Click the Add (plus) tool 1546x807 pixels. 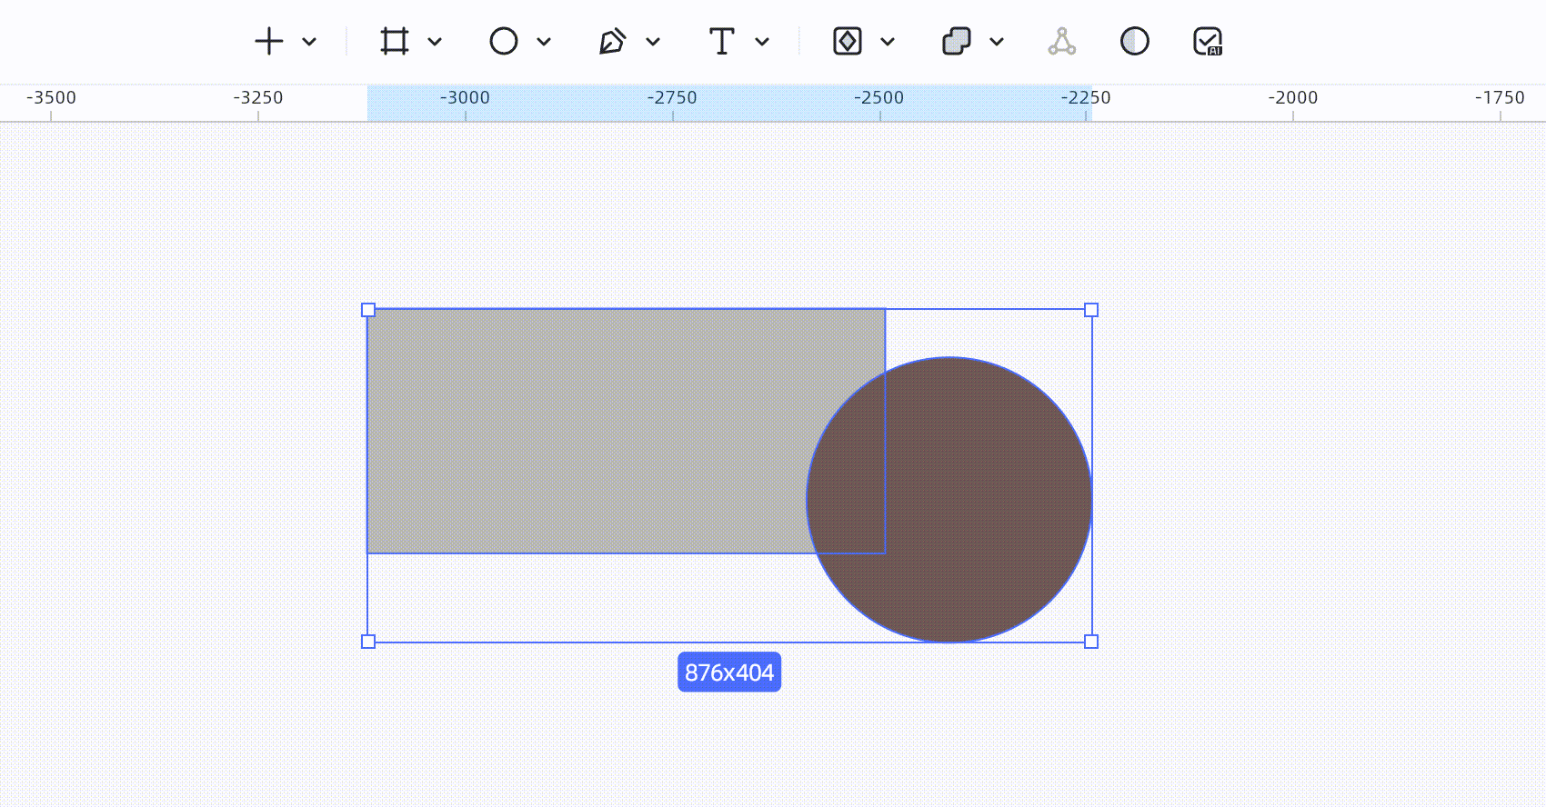click(x=269, y=41)
